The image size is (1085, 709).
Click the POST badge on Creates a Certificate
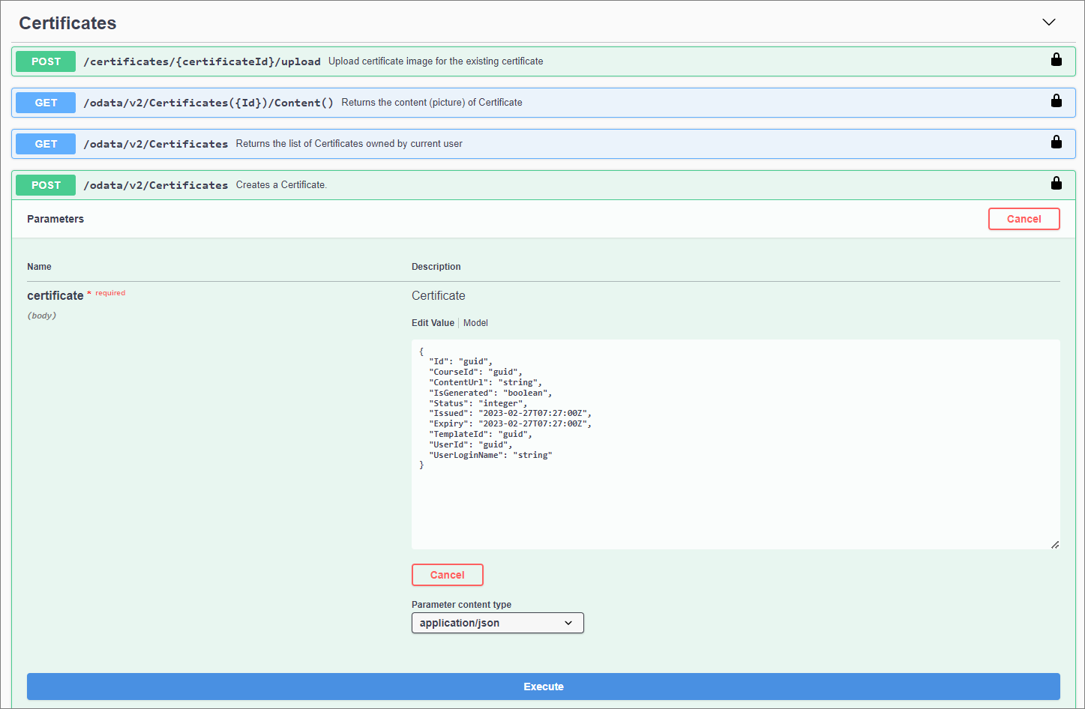45,184
